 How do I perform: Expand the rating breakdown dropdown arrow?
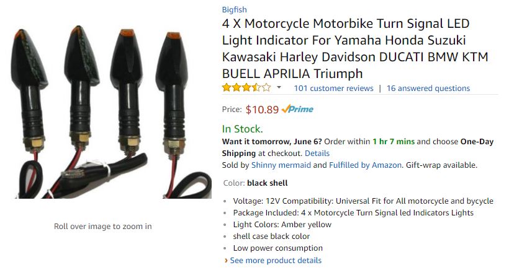(x=279, y=87)
